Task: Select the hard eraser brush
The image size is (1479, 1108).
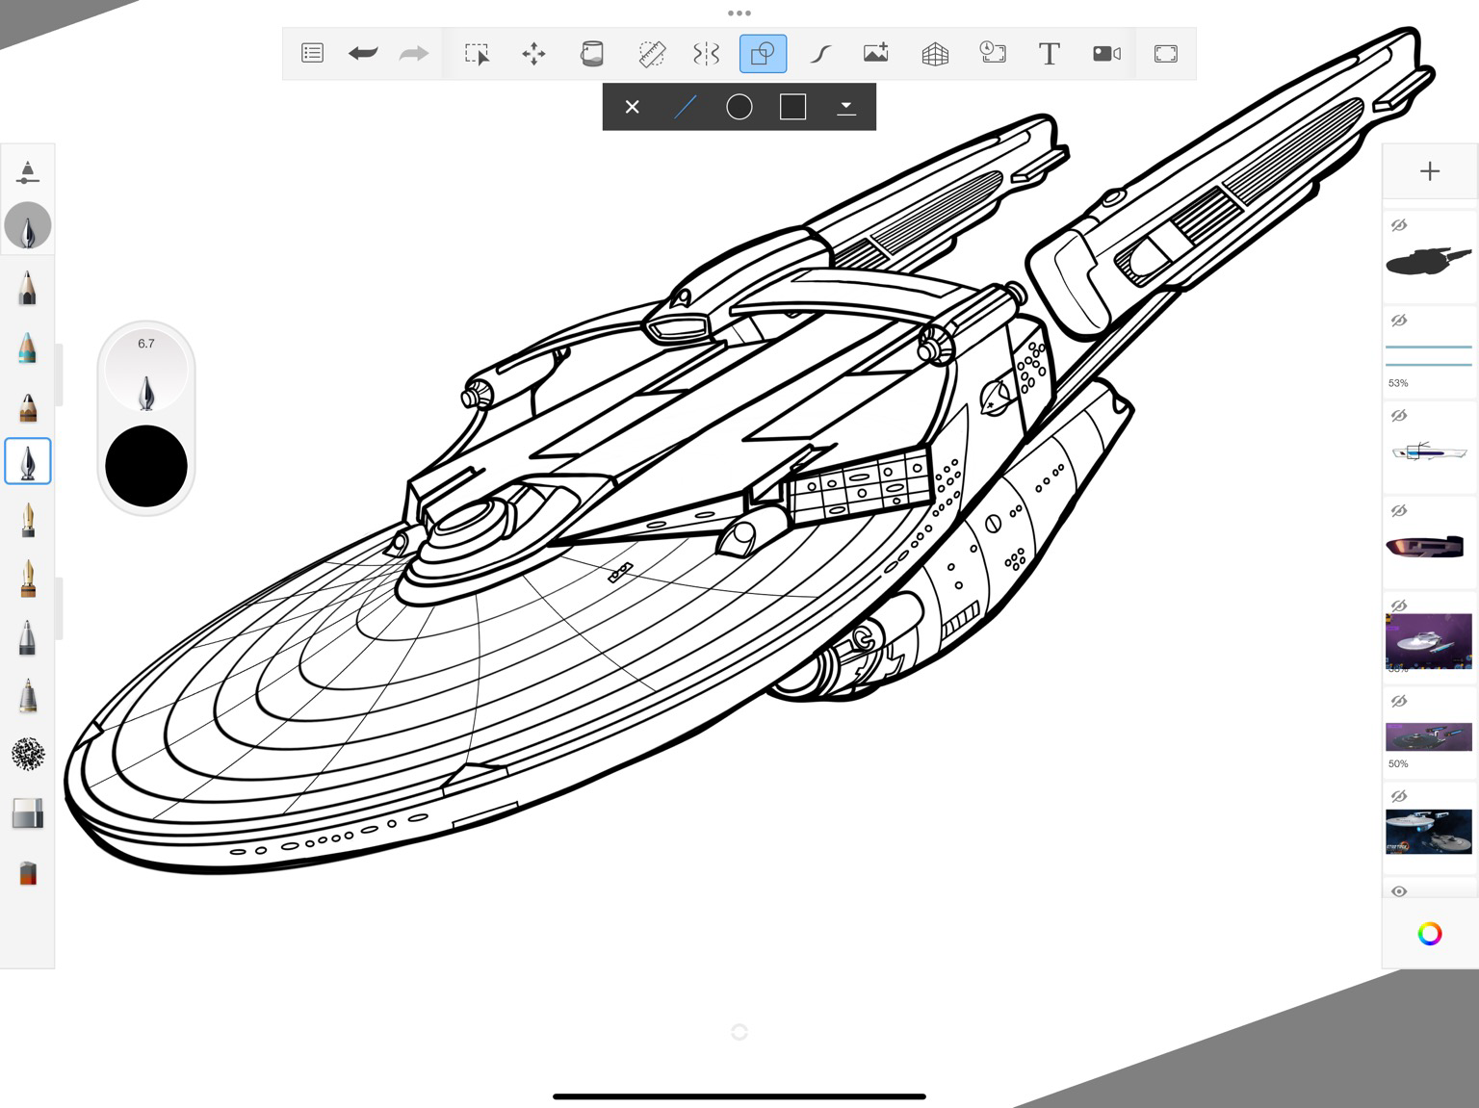Action: pyautogui.click(x=28, y=813)
